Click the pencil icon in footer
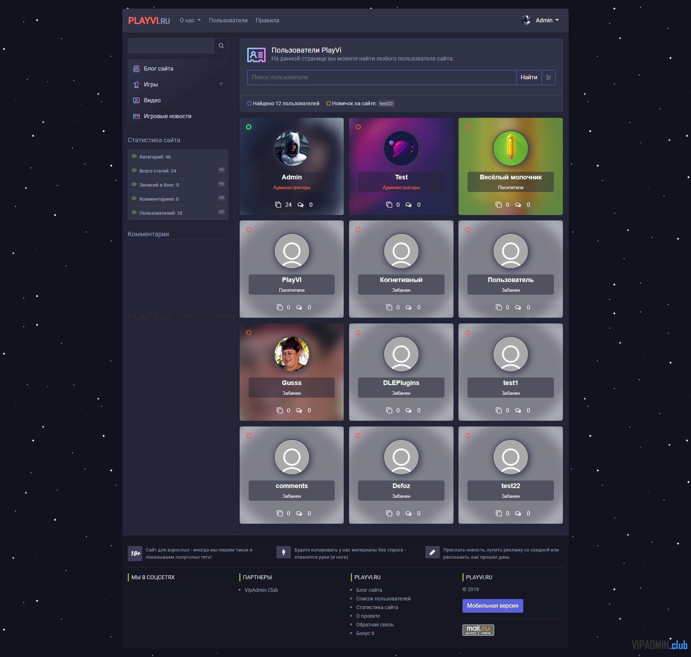Image resolution: width=691 pixels, height=657 pixels. pyautogui.click(x=432, y=552)
